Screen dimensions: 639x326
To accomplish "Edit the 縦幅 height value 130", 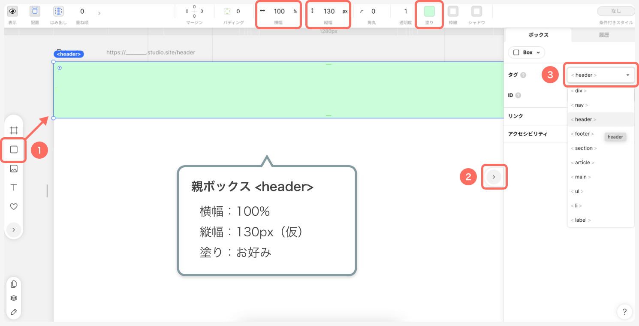I will (329, 12).
